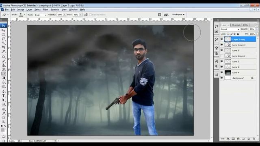Open the Workspace dropdown
The image size is (260, 146).
click(178, 15)
